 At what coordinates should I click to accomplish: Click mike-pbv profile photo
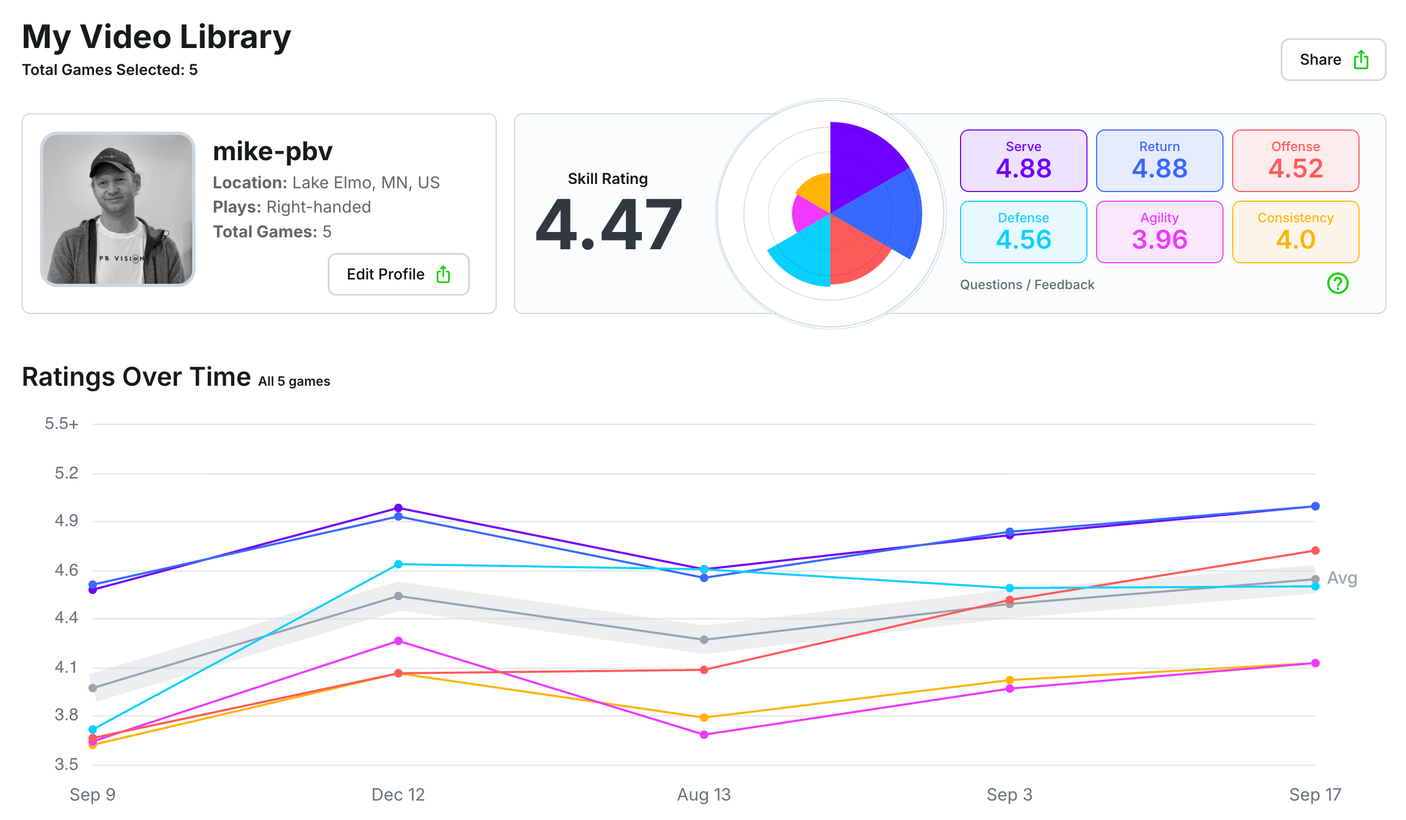(x=118, y=210)
